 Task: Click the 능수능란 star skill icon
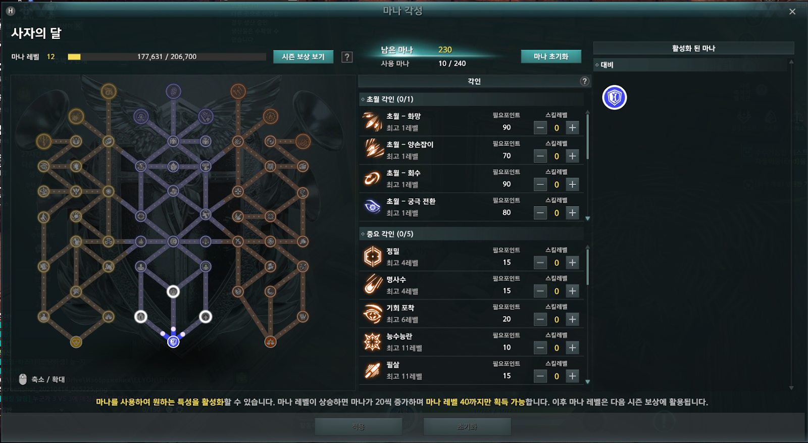(373, 342)
